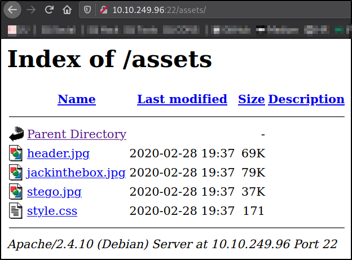
Task: Sort listing by the Description column
Action: [306, 99]
